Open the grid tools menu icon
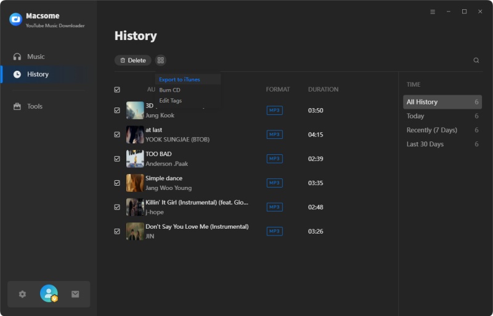Screen dimensions: 493x316 coord(161,60)
